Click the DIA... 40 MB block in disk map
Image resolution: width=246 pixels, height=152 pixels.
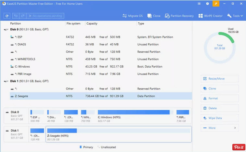pyautogui.click(x=54, y=116)
